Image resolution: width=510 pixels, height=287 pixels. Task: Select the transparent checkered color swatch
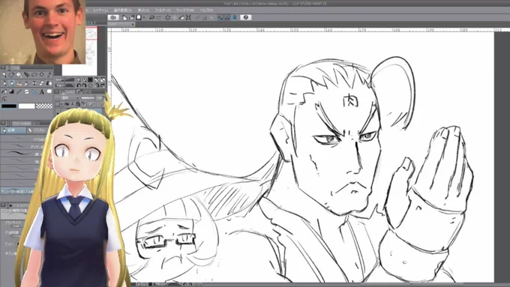[44, 106]
